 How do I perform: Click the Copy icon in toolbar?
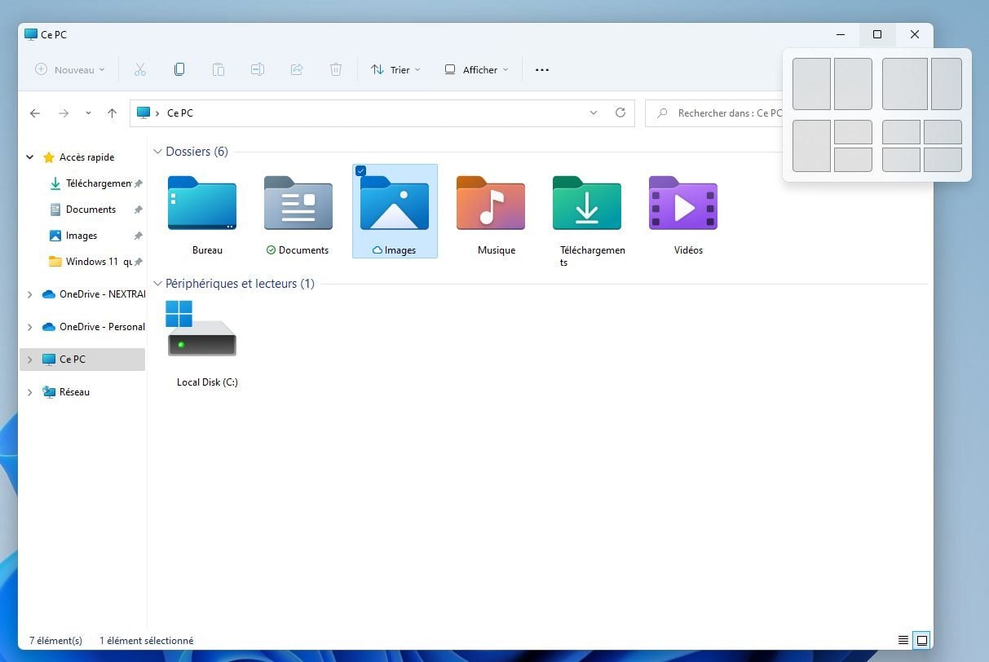coord(179,70)
